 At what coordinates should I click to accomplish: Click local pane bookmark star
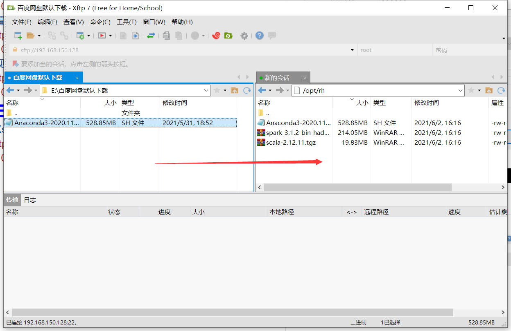(x=217, y=90)
